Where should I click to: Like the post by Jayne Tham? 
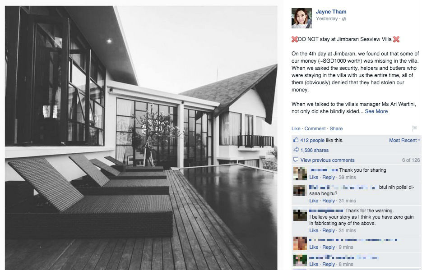(296, 128)
